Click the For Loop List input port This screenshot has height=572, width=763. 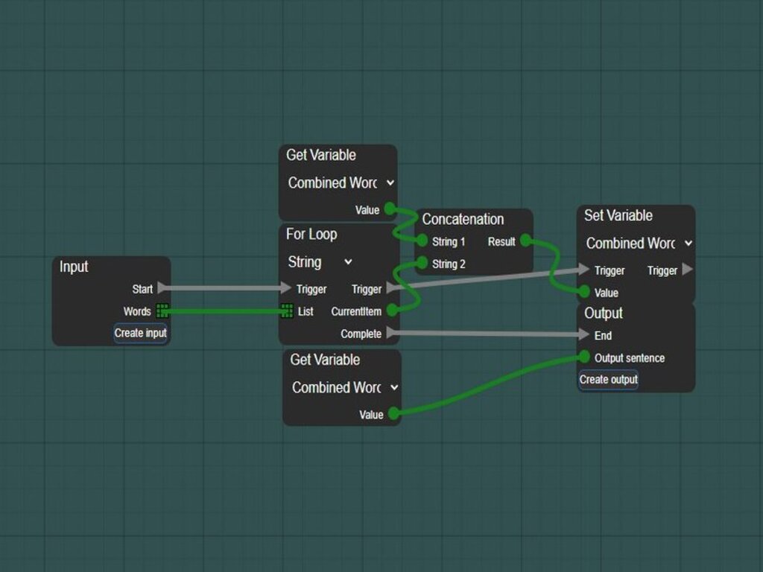click(287, 311)
